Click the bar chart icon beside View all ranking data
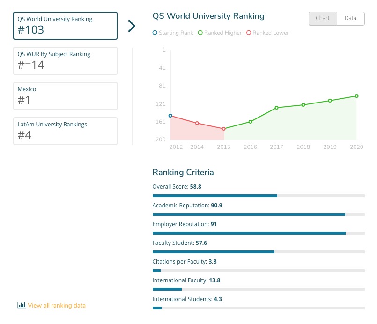Image resolution: width=377 pixels, height=324 pixels. [22, 305]
